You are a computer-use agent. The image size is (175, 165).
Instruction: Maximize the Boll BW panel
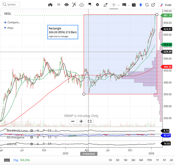[x=50, y=130]
